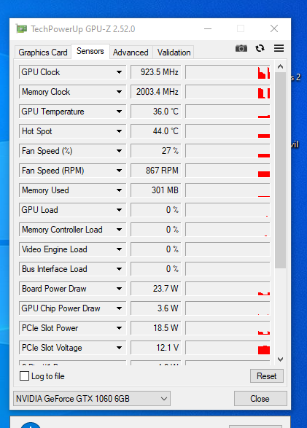Viewport: 307px width, 428px height.
Task: Click the 301 MB Memory Used value
Action: pos(156,190)
